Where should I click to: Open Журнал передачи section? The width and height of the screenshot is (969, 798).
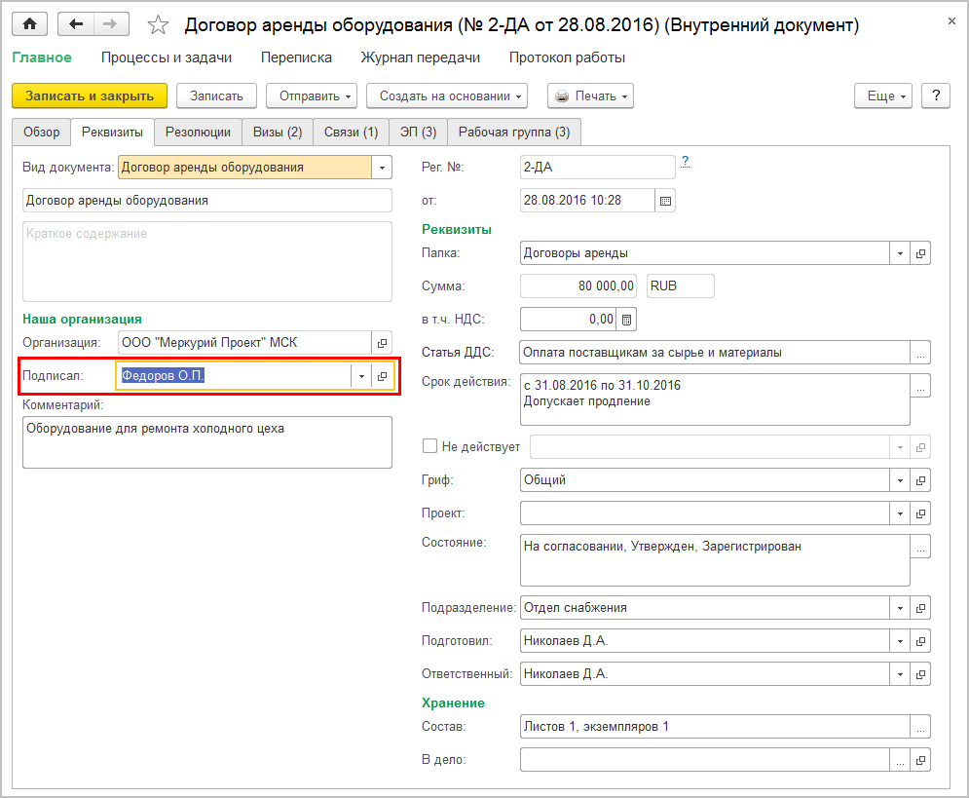coord(421,57)
